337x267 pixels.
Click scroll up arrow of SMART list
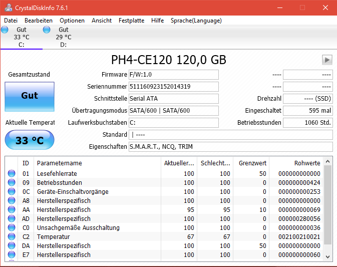[328, 161]
